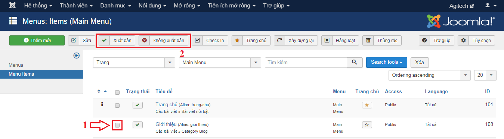Sort by Menu column header
504x139 pixels.
tap(339, 92)
